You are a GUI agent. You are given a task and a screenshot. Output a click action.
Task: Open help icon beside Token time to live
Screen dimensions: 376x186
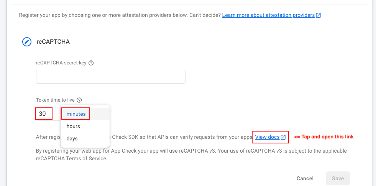point(79,100)
